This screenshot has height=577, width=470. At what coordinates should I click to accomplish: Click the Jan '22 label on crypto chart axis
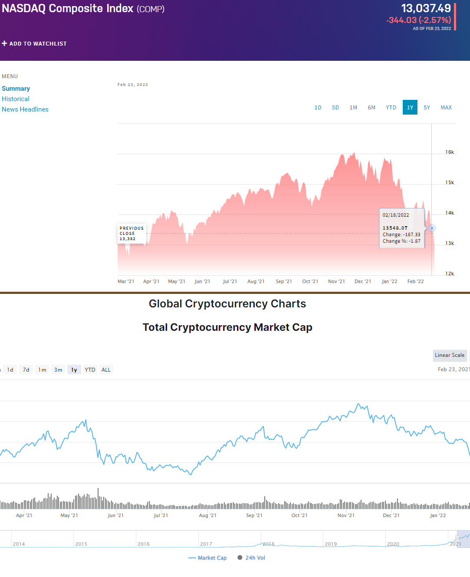438,515
